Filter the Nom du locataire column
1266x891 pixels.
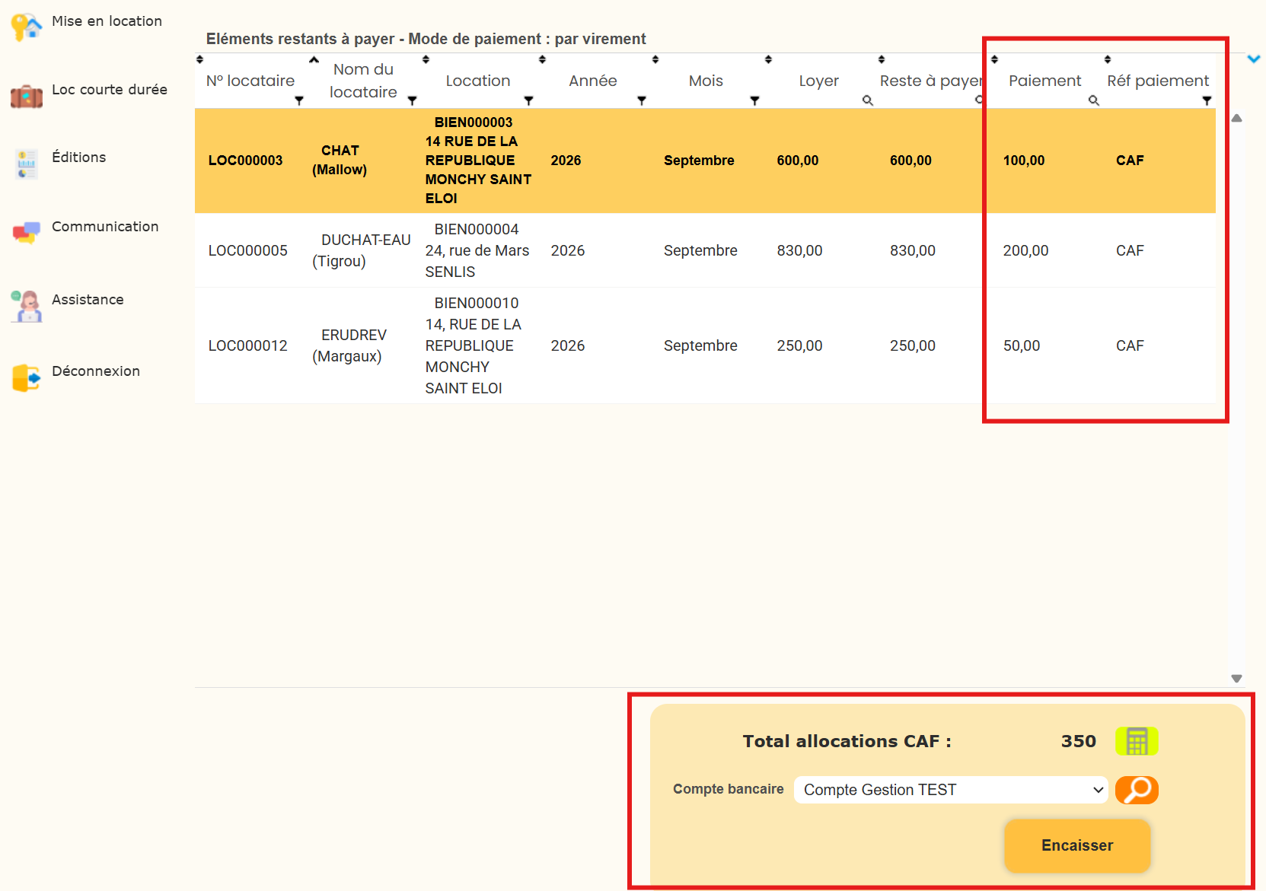(412, 100)
